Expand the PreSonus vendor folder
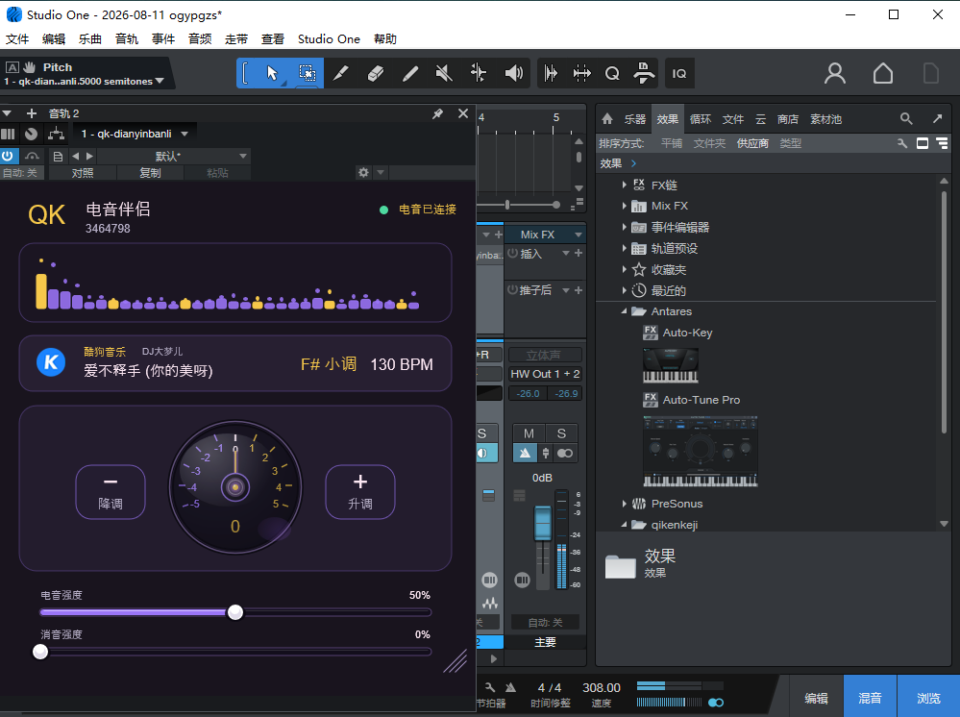960x717 pixels. (624, 504)
